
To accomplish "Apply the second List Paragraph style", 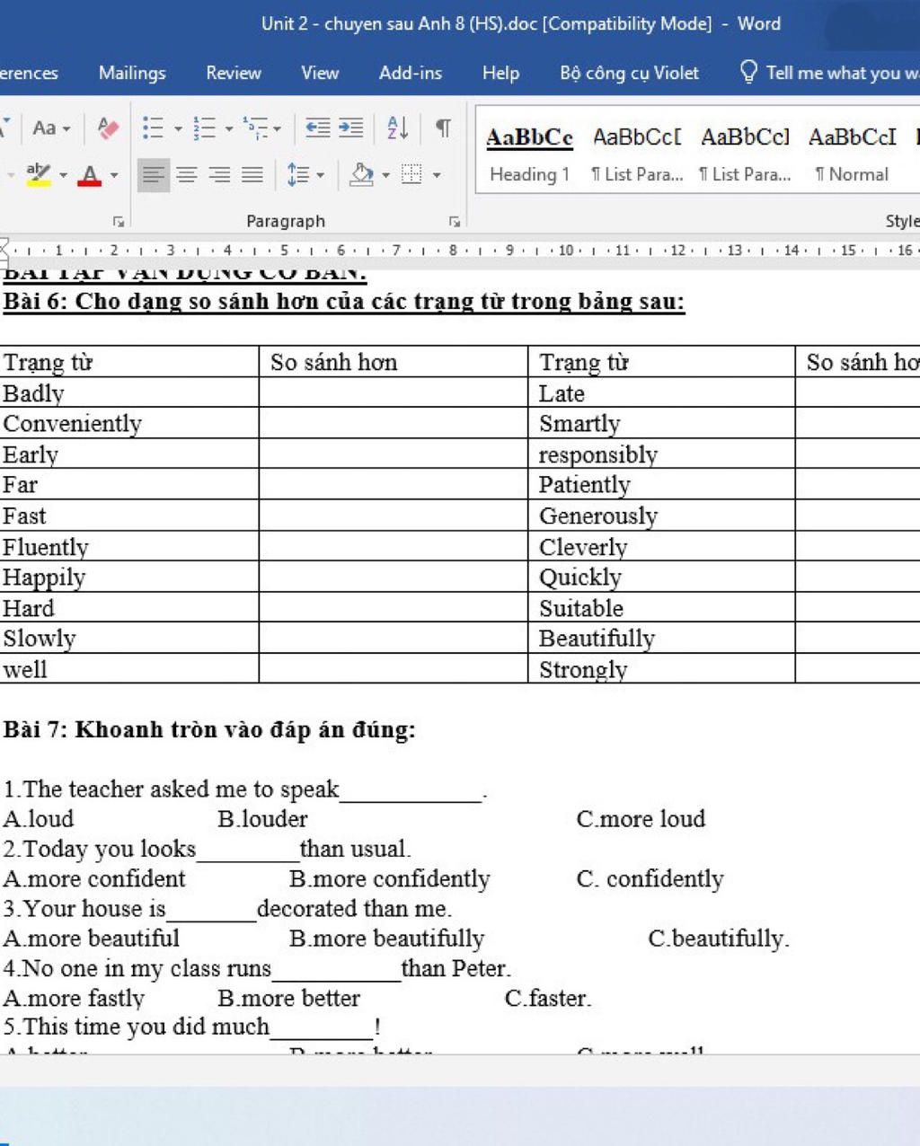I will coord(745,154).
